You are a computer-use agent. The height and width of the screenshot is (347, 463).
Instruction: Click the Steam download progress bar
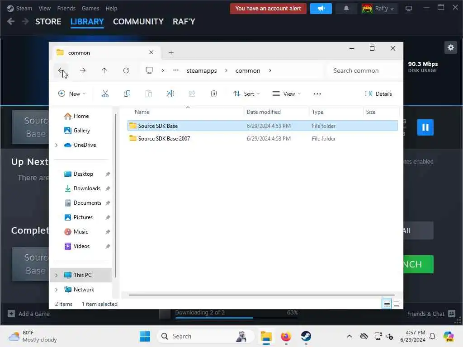pyautogui.click(x=236, y=318)
